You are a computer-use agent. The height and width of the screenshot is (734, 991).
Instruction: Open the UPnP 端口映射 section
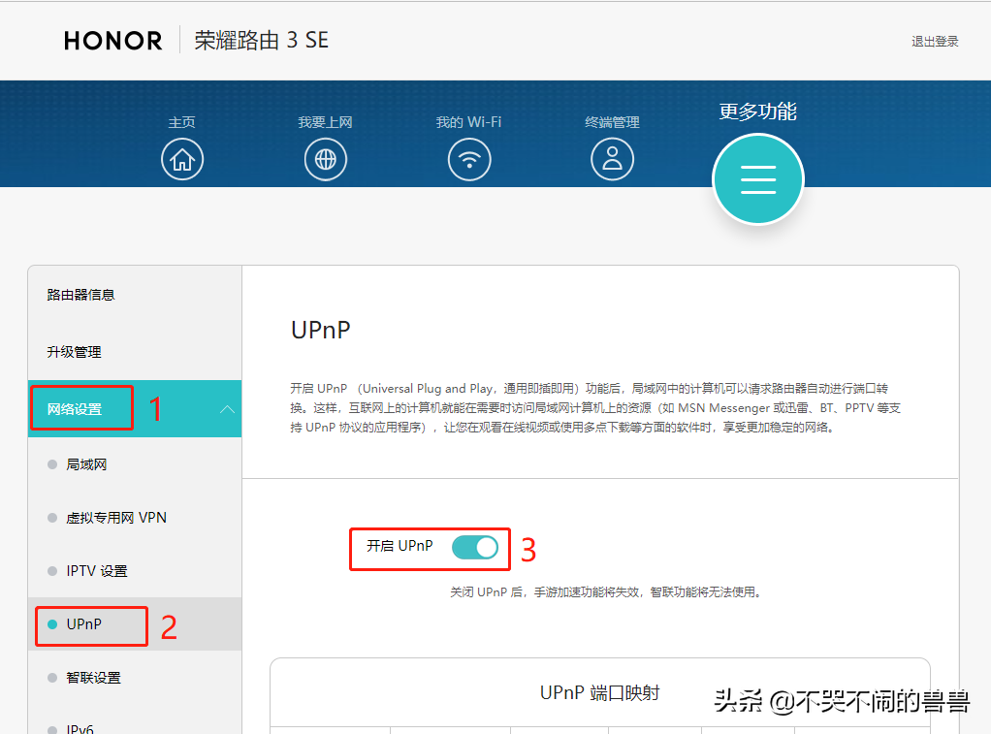click(599, 692)
